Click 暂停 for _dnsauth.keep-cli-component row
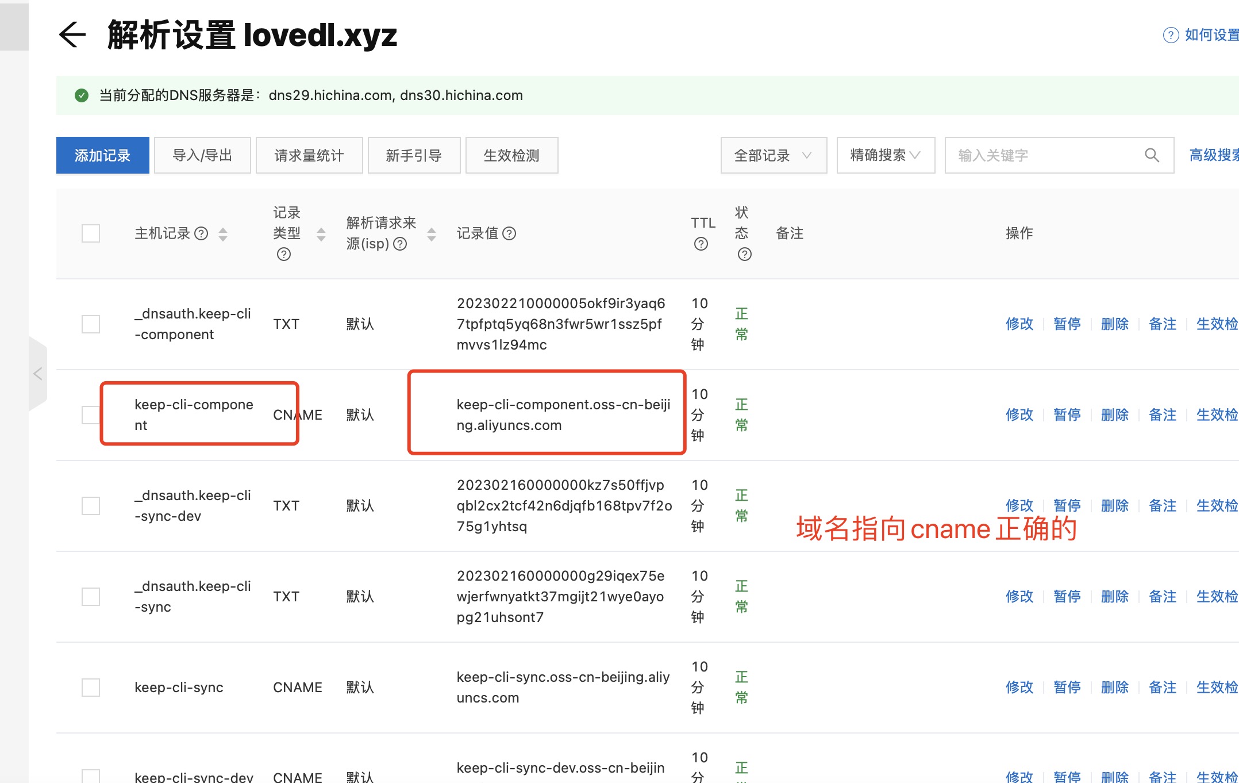Screen dimensions: 1239x783 pyautogui.click(x=1067, y=324)
